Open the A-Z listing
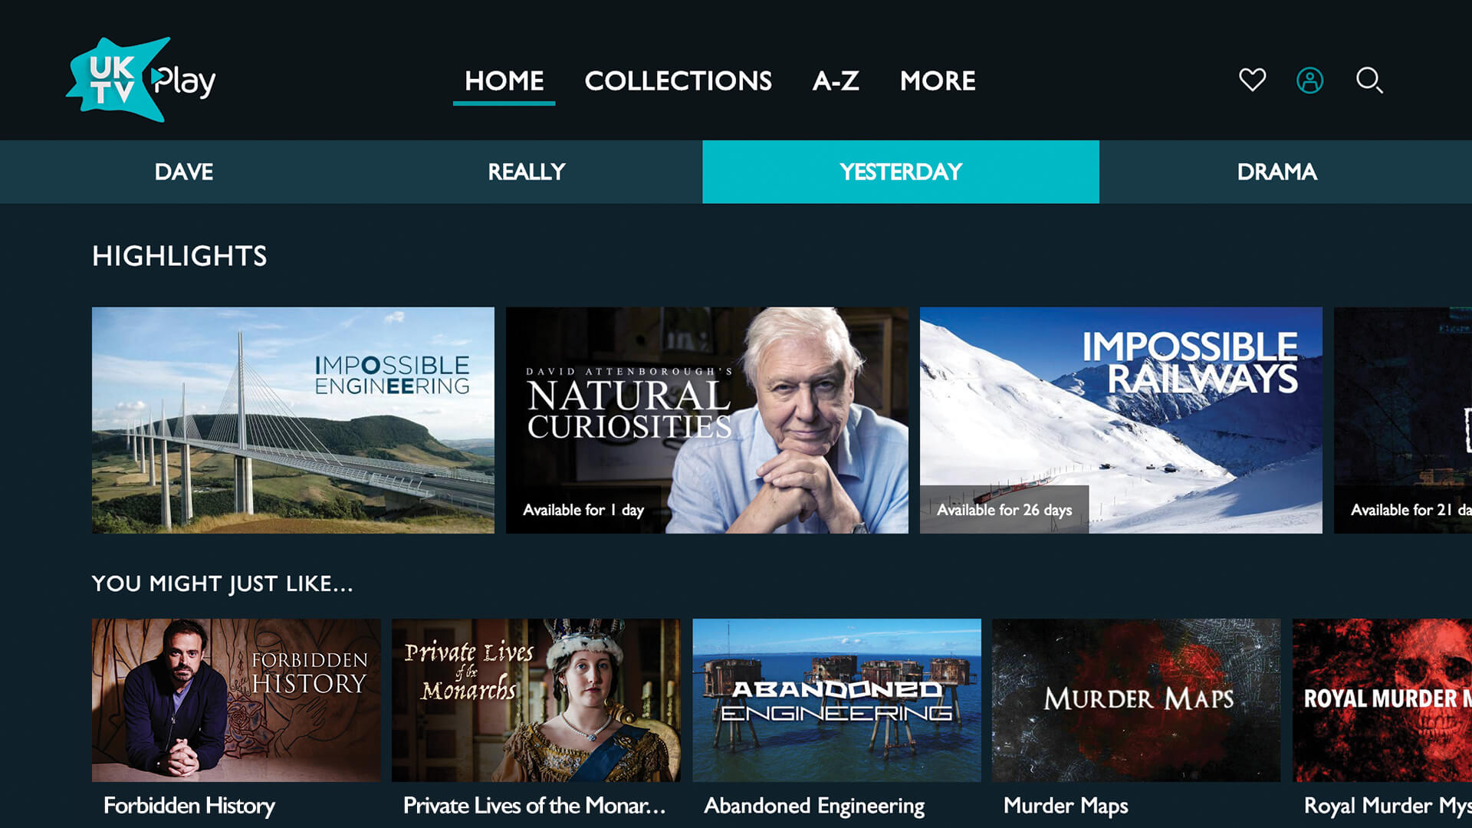 (836, 80)
